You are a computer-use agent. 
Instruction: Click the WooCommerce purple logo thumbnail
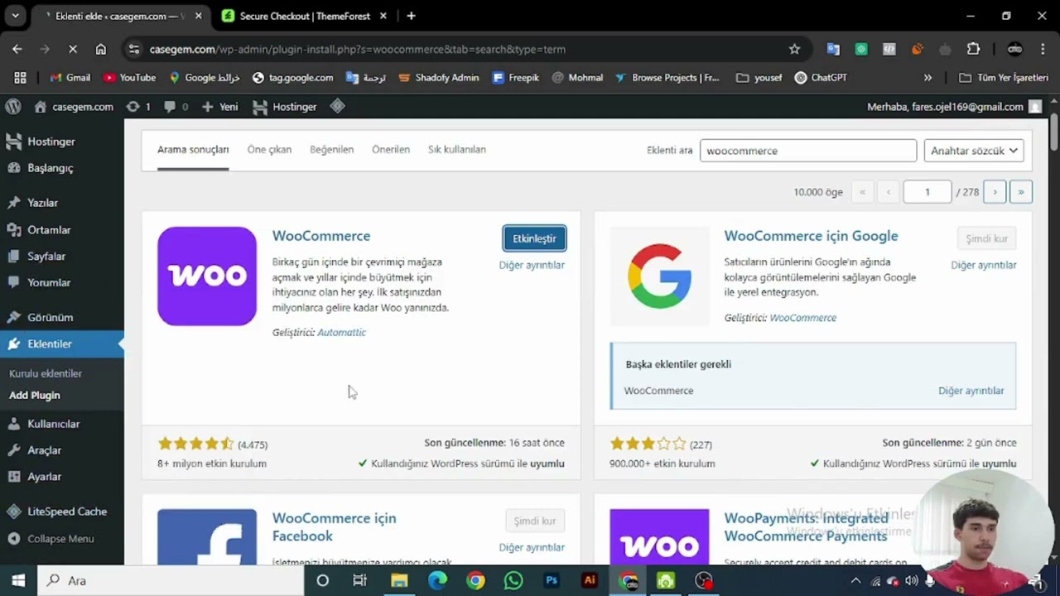(207, 276)
